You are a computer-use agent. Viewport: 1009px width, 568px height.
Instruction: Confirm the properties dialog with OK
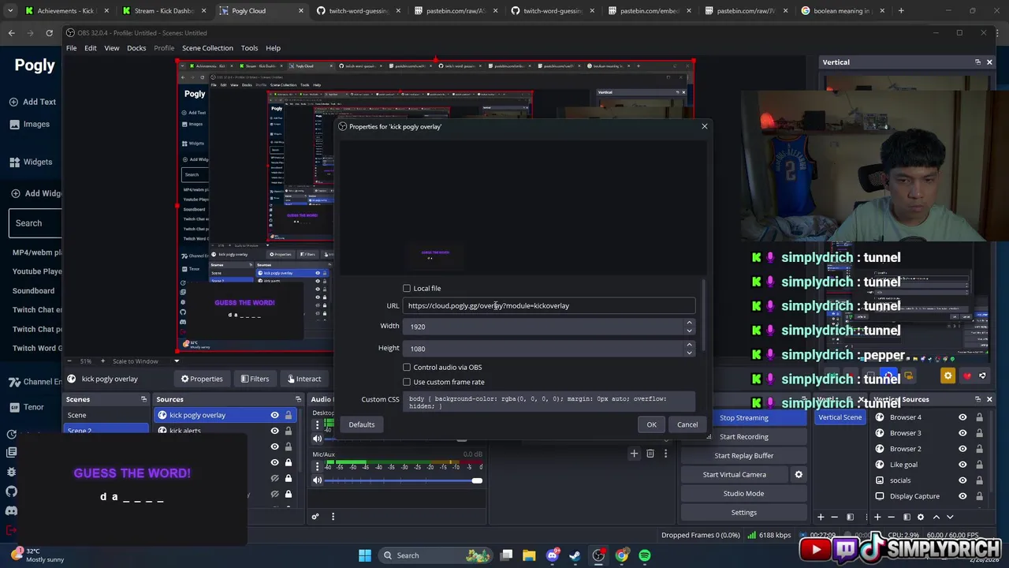tap(651, 424)
